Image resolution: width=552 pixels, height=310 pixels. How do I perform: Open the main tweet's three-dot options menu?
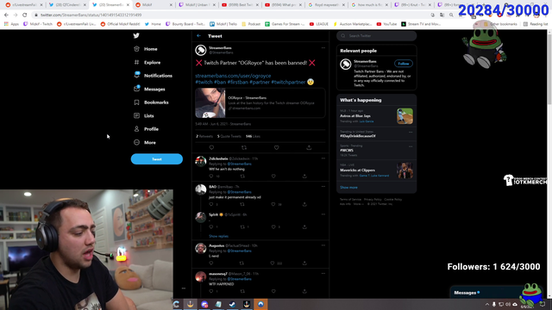323,48
